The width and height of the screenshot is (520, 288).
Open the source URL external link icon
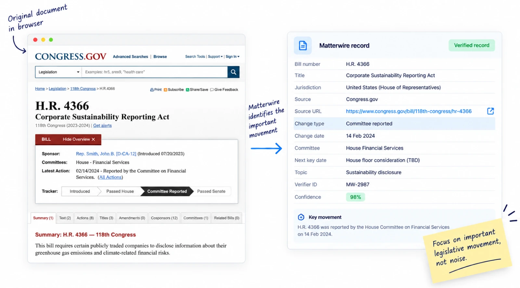(x=490, y=111)
